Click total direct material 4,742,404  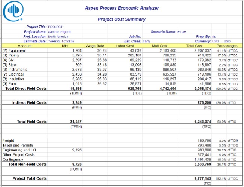point(168,89)
